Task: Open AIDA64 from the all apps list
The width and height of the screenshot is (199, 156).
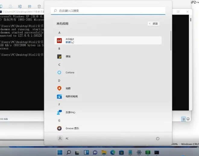Action: [108, 41]
